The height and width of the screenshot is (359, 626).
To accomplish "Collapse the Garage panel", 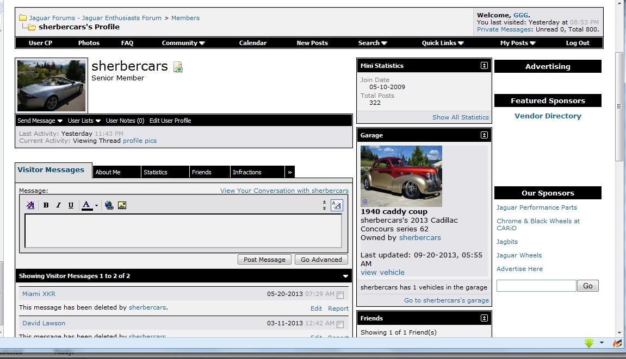I will [x=484, y=135].
